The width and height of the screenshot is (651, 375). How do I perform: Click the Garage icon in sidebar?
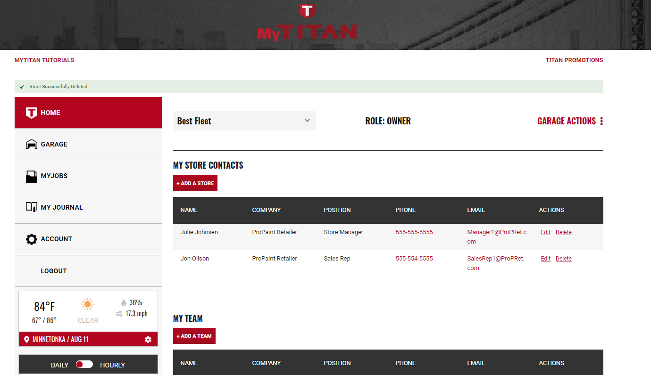click(31, 144)
